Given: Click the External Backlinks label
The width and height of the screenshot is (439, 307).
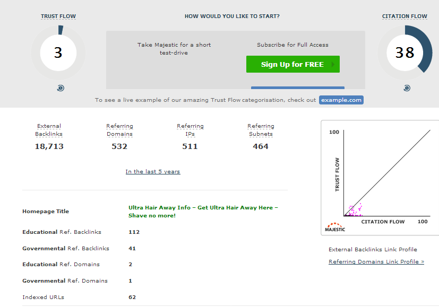Looking at the screenshot, I should pyautogui.click(x=49, y=130).
